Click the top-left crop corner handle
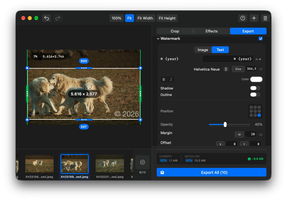 click(x=27, y=68)
